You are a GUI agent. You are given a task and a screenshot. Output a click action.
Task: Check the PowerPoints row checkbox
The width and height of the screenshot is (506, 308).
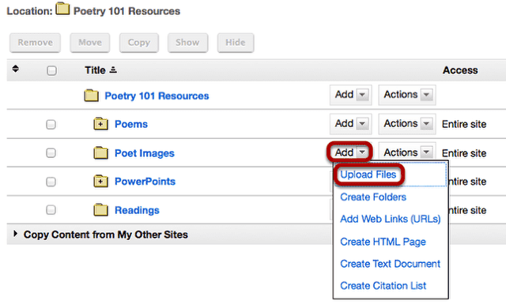(51, 182)
